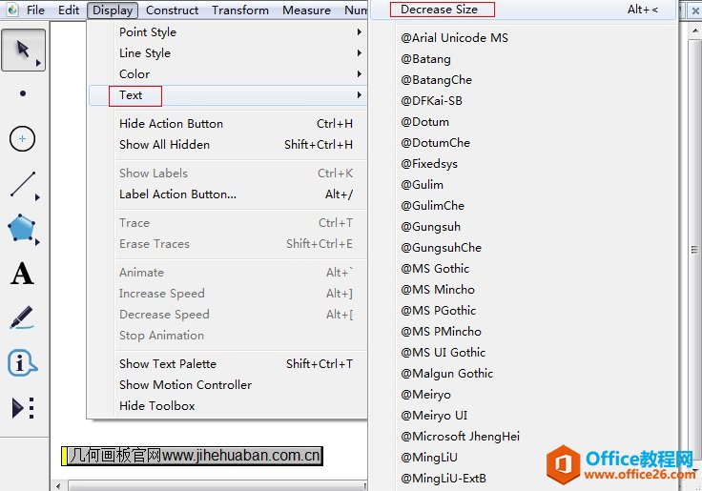Open Color submenu
This screenshot has height=491, width=702.
coord(228,74)
